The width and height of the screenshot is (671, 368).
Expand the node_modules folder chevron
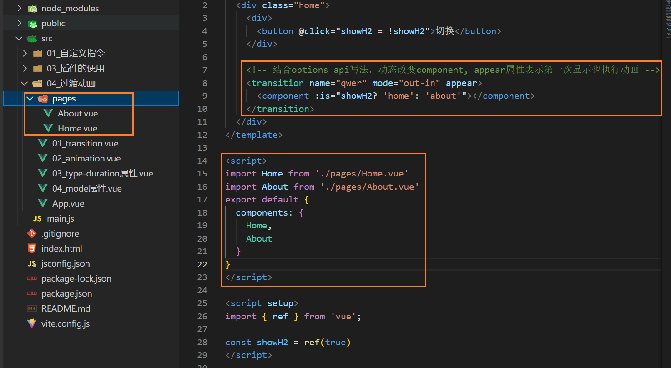19,9
